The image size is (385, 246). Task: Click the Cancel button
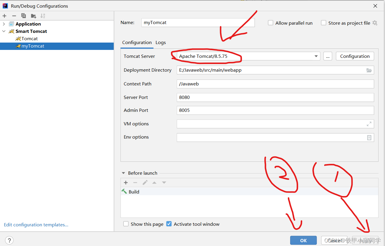click(334, 240)
